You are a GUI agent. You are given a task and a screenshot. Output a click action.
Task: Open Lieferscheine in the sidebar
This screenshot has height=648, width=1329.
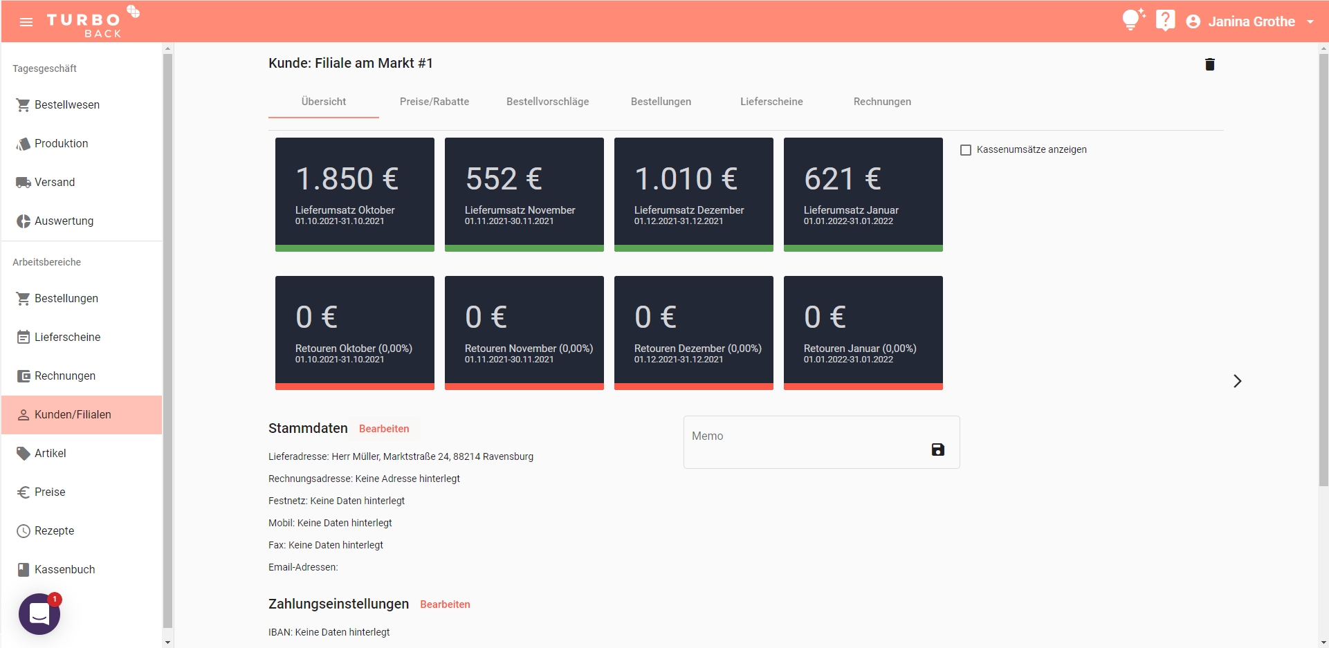[82, 337]
